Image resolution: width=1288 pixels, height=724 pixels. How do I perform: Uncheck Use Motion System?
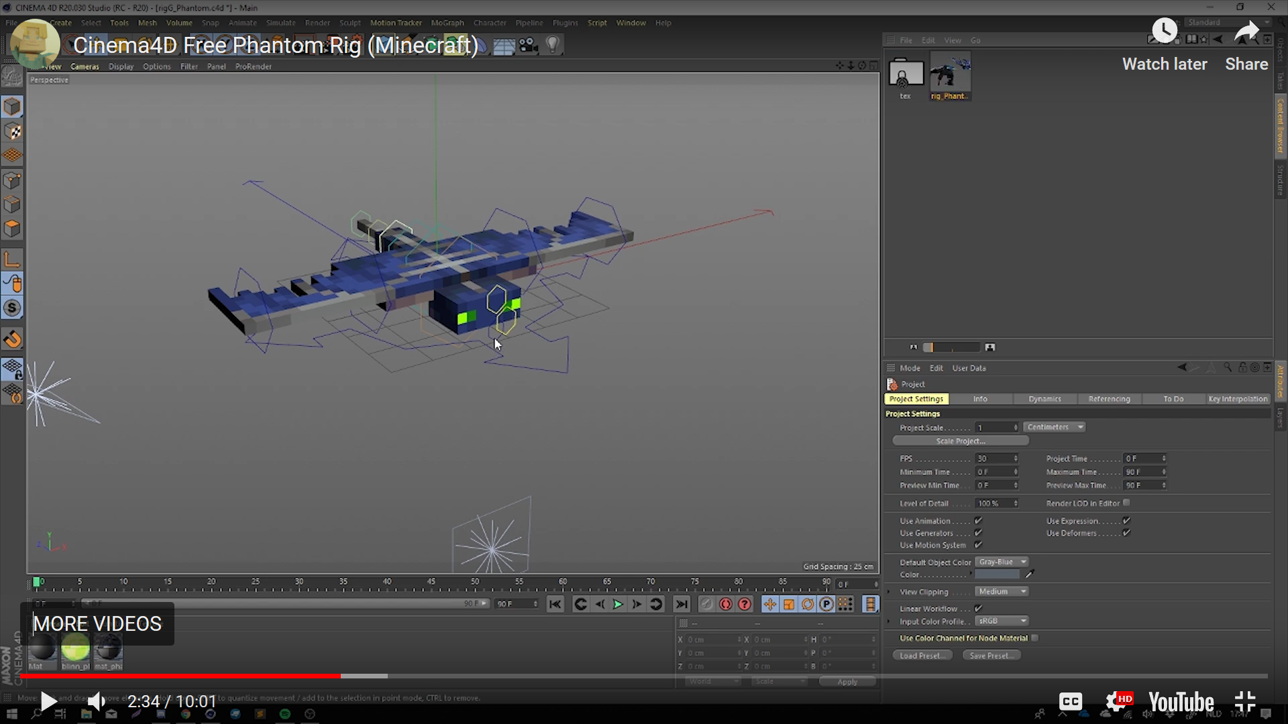[979, 545]
